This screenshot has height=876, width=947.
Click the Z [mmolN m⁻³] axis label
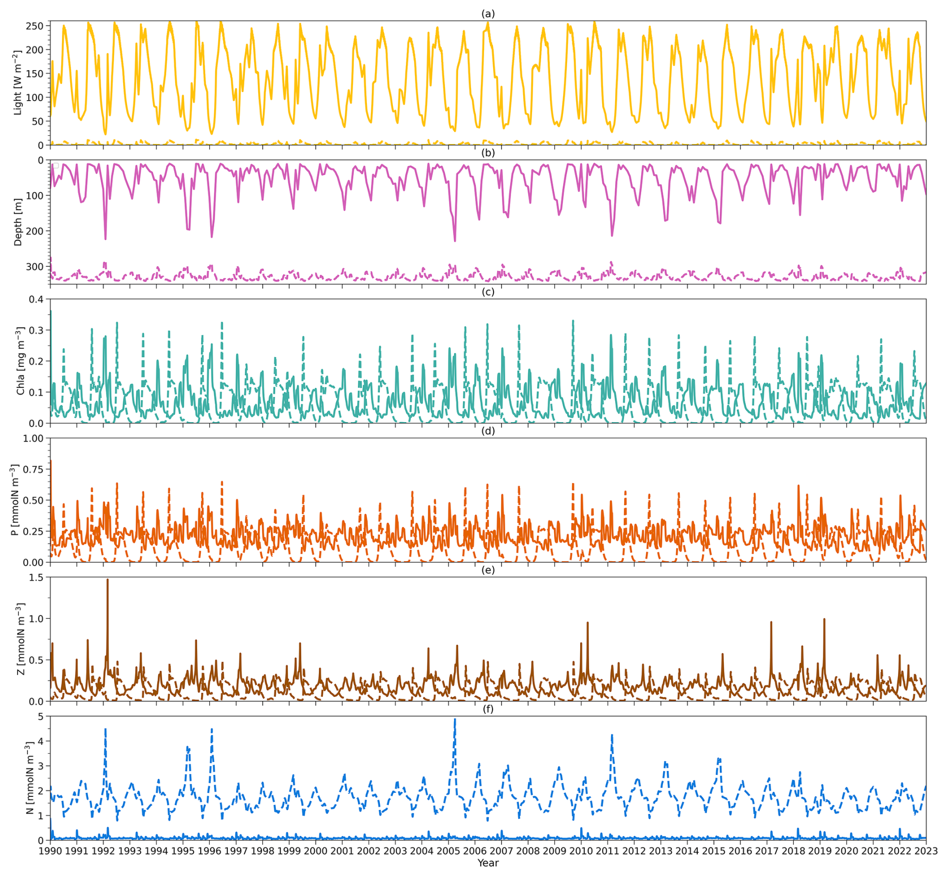tap(21, 639)
